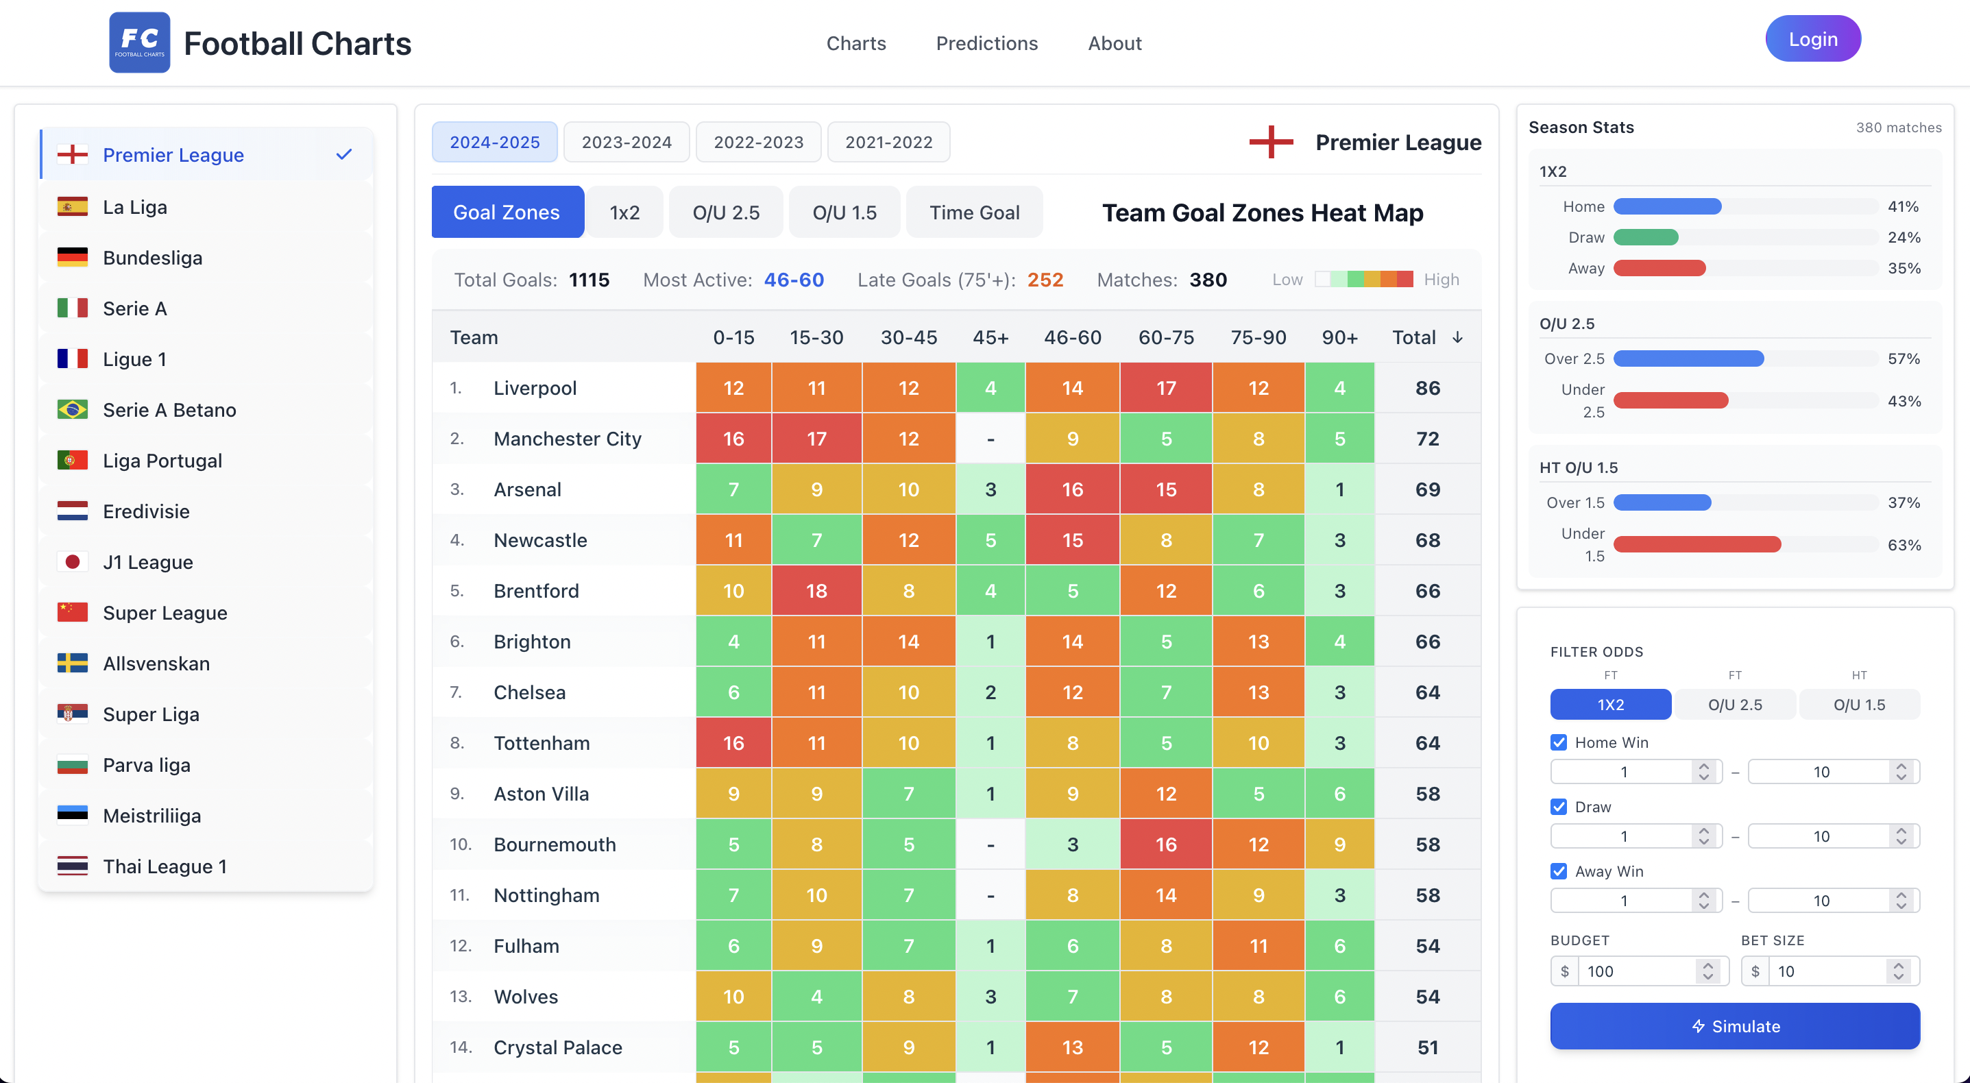The width and height of the screenshot is (1970, 1083).
Task: Click stepper arrows on Bet Size field
Action: click(x=1899, y=971)
